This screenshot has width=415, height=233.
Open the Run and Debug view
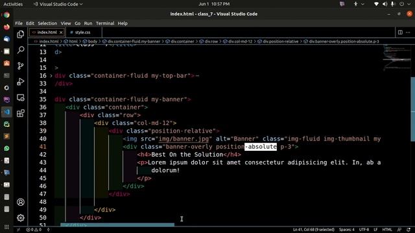pyautogui.click(x=21, y=82)
